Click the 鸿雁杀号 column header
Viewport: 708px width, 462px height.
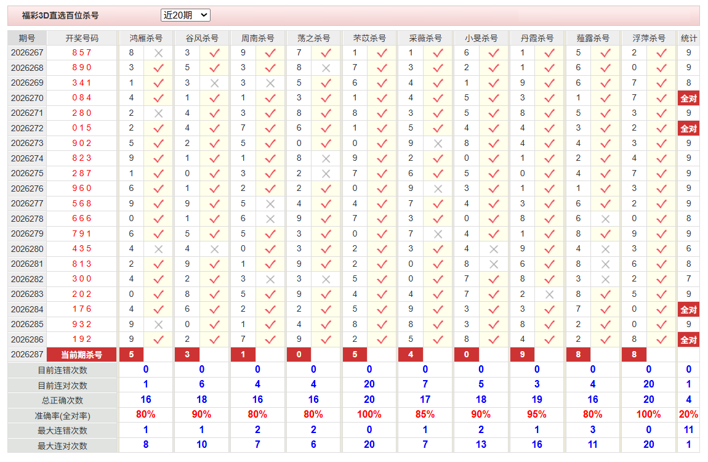tap(145, 38)
